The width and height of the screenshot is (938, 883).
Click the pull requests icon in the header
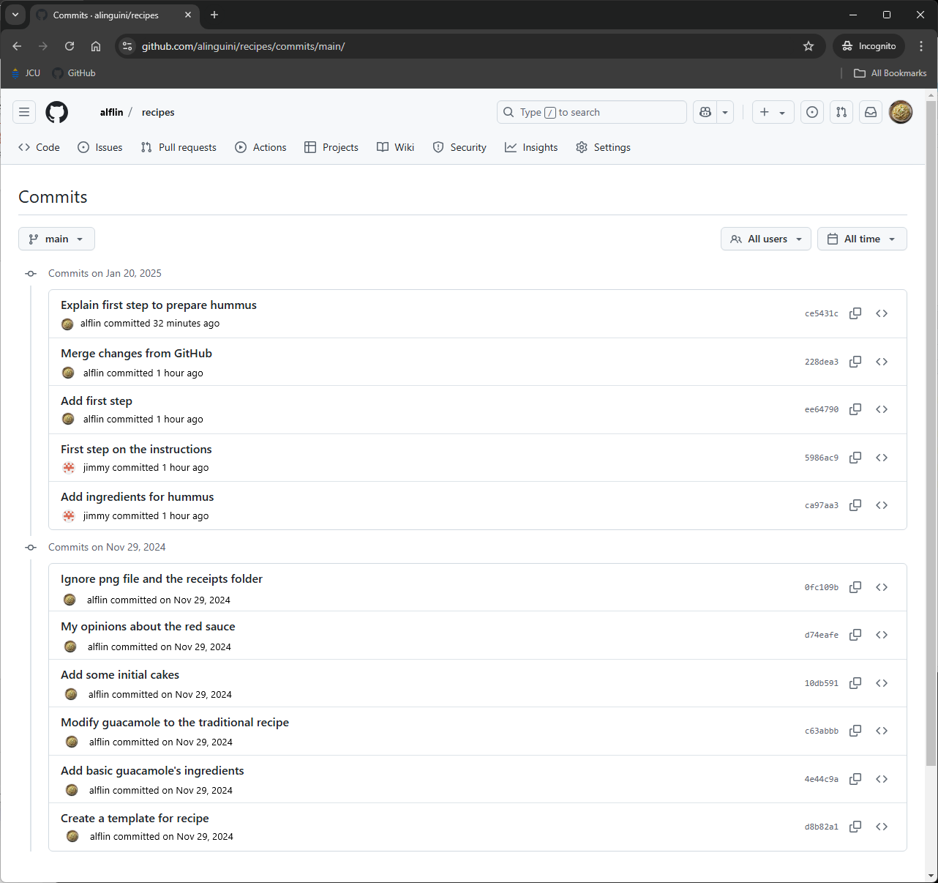pyautogui.click(x=841, y=112)
